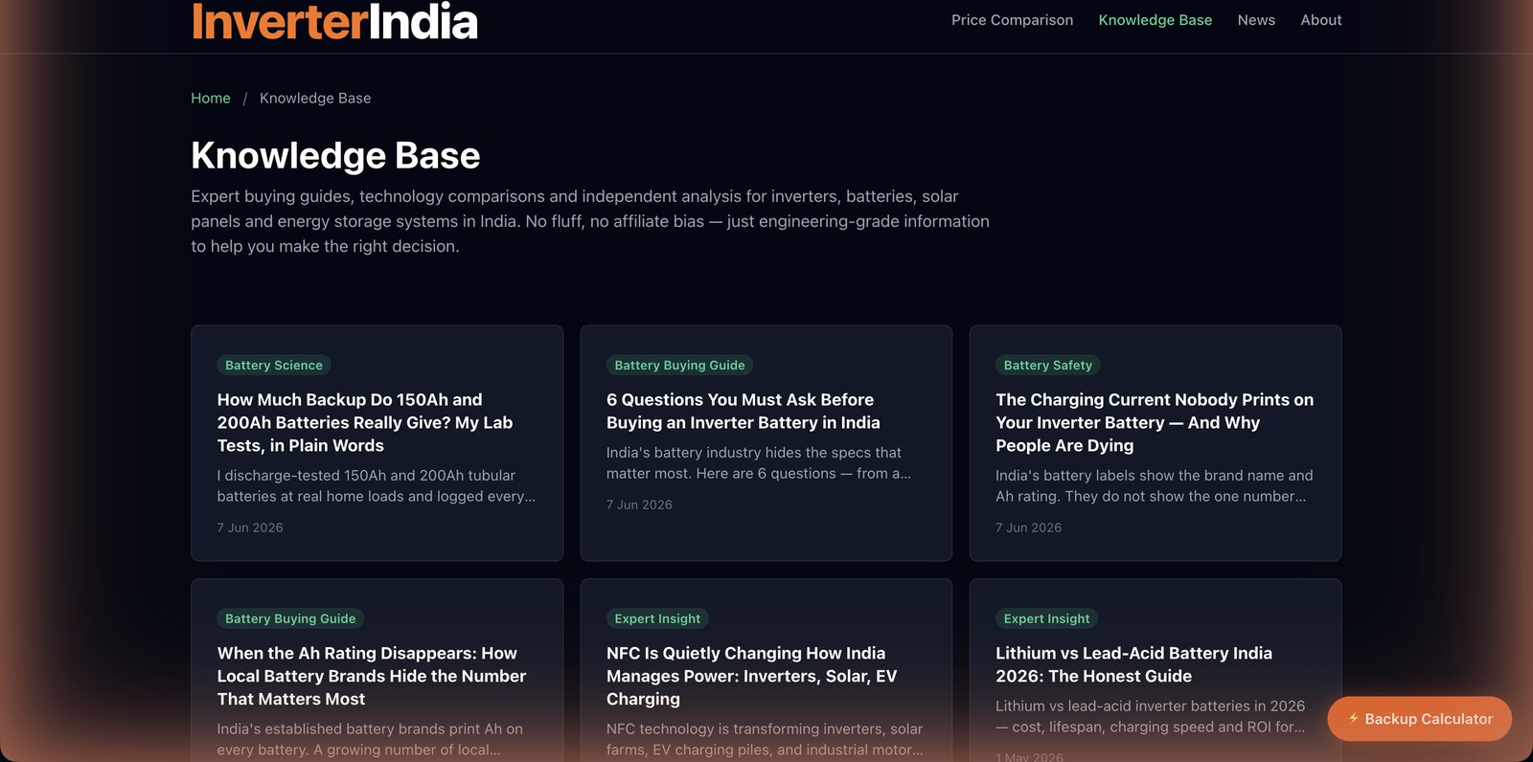The image size is (1533, 762).
Task: Open 'The Charging Current Nobody Prints' article
Action: tap(1155, 422)
